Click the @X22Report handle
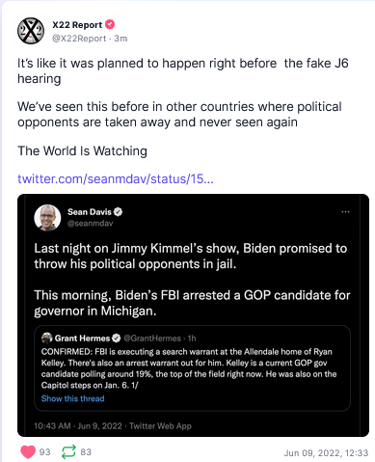 79,39
